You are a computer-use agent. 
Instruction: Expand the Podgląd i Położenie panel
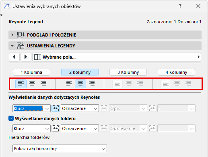pyautogui.click(x=12, y=35)
